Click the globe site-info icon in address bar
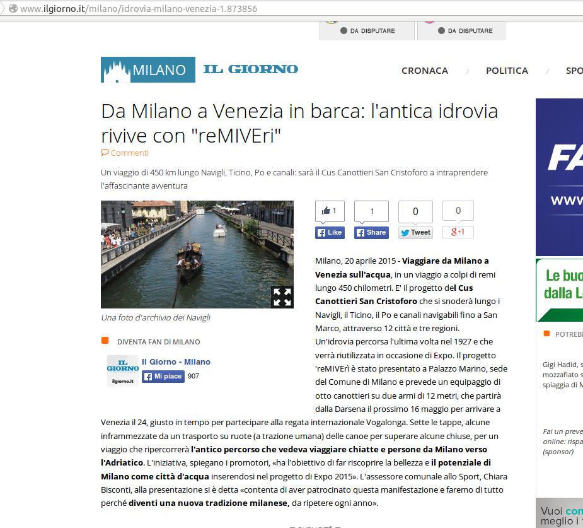583x528 pixels. pyautogui.click(x=13, y=8)
